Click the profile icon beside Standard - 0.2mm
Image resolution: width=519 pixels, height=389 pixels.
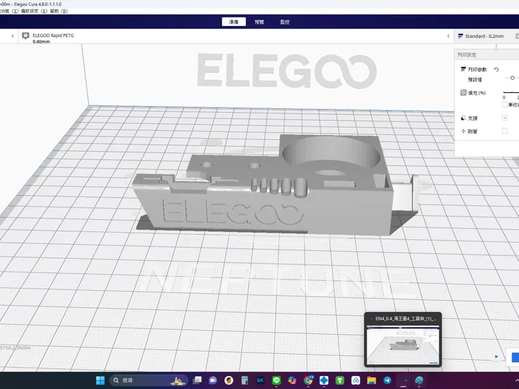460,36
